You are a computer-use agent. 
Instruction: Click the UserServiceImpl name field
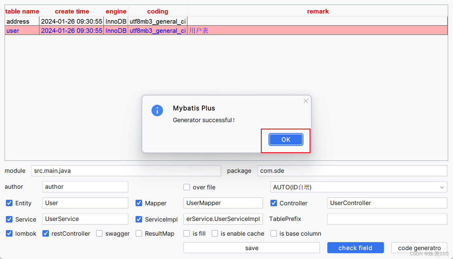223,219
